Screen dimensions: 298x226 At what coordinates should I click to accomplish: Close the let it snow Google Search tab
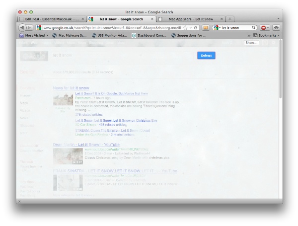pos(152,19)
